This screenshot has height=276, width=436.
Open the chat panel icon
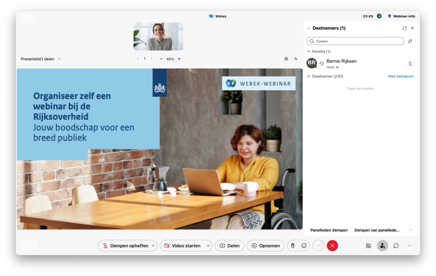point(396,246)
